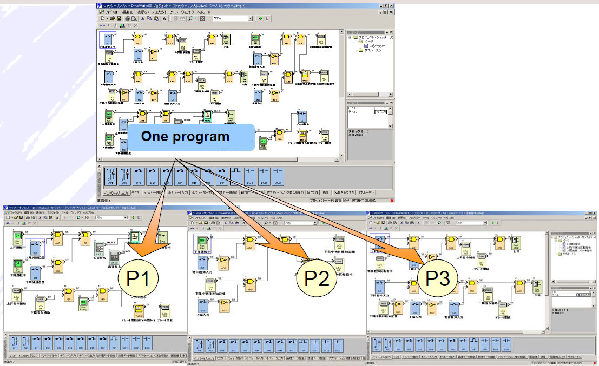The height and width of the screenshot is (366, 599).
Task: Click the green download arrow in top toolbar
Action: click(x=260, y=18)
